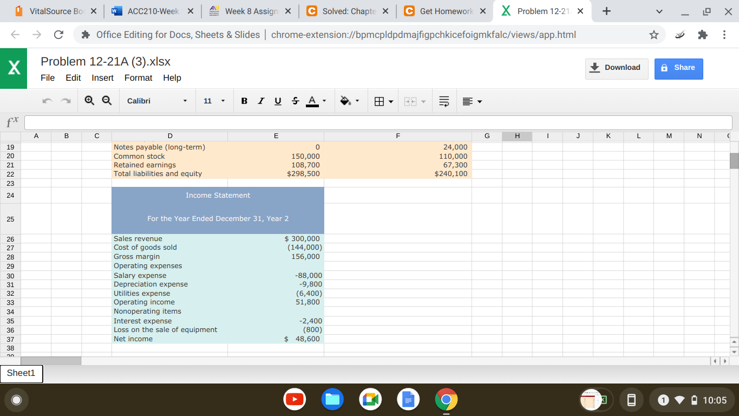The width and height of the screenshot is (739, 416).
Task: Click the Download button
Action: pyautogui.click(x=617, y=68)
